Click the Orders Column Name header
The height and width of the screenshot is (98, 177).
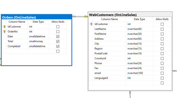[17, 22]
